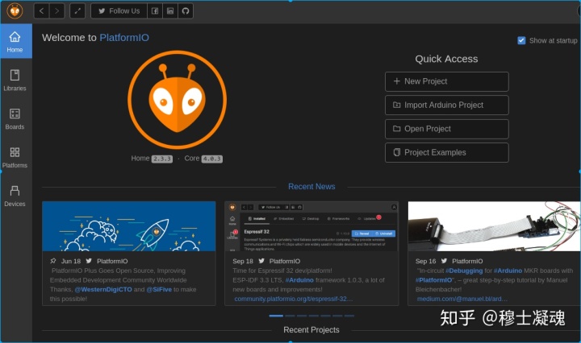Image resolution: width=581 pixels, height=343 pixels.
Task: Click the Twitter bird icon in Sep 18 news
Action: pos(261,261)
